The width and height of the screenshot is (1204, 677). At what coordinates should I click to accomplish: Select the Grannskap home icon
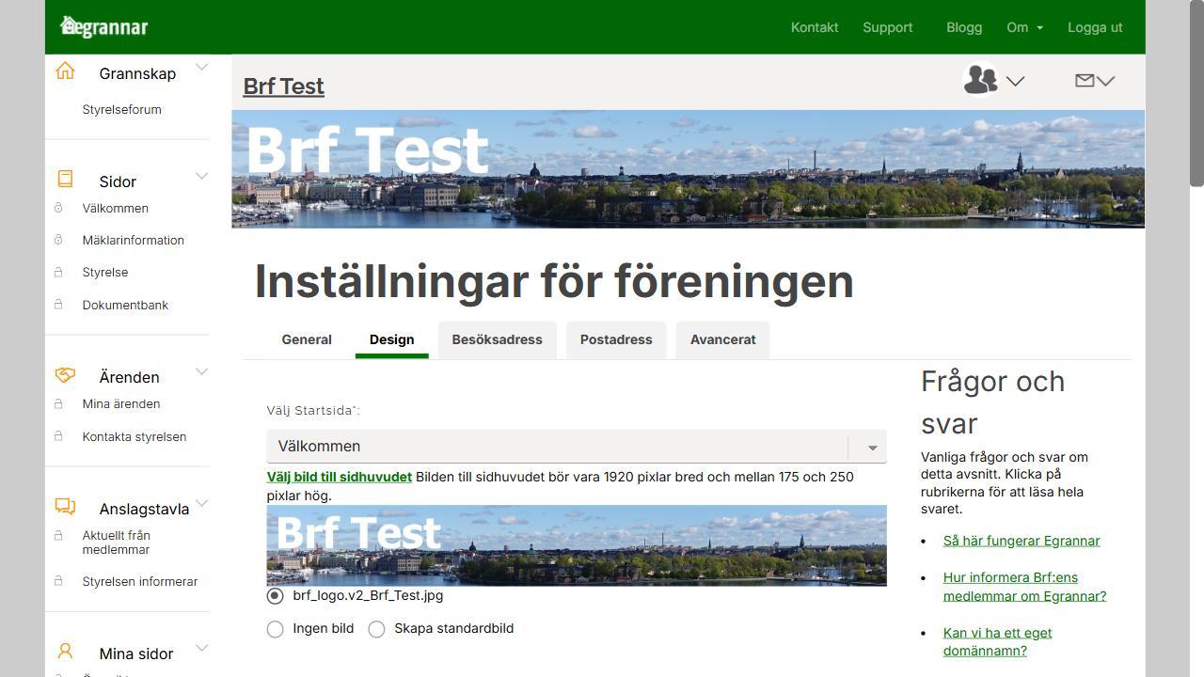click(64, 70)
